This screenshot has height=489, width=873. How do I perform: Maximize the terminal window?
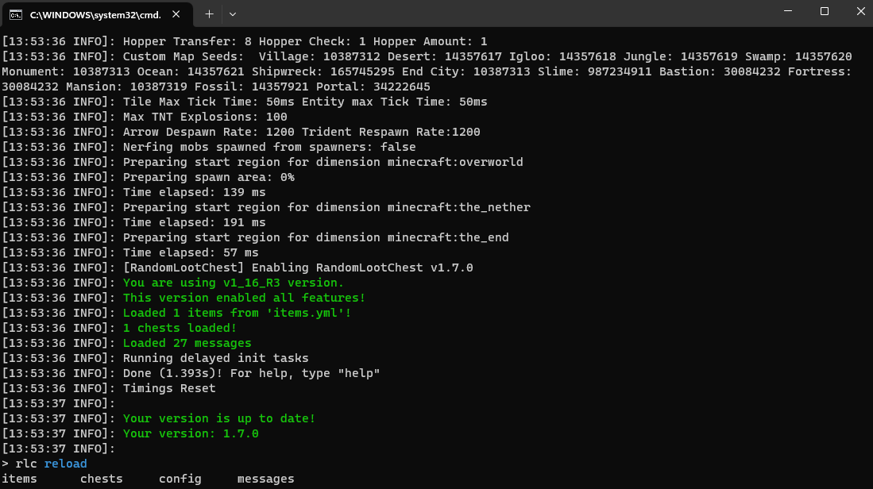825,11
